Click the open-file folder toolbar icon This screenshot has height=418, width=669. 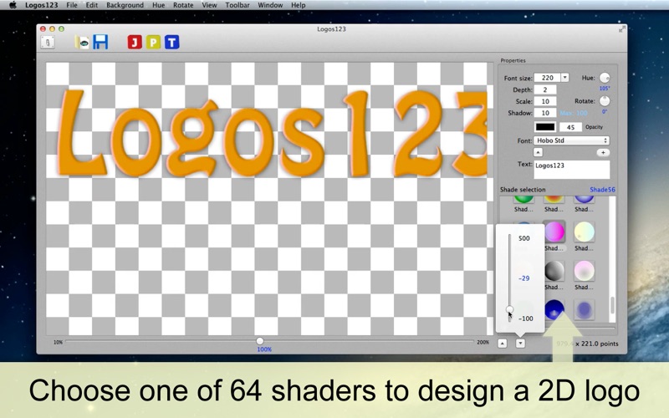(x=82, y=43)
